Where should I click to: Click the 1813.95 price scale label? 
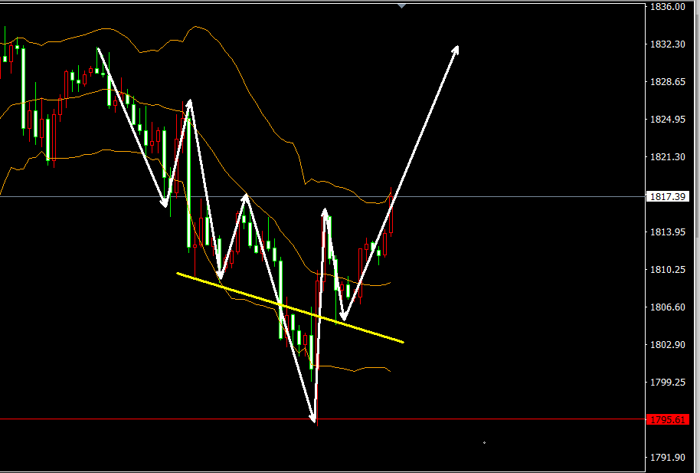coord(667,232)
